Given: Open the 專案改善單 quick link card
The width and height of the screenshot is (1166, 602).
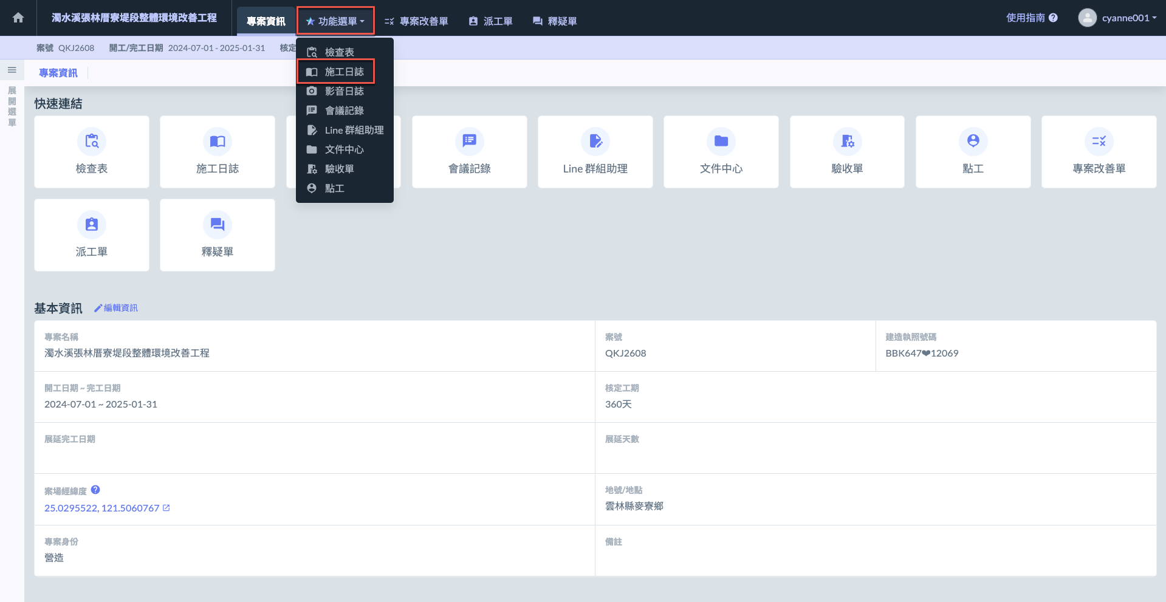Looking at the screenshot, I should tap(1099, 152).
